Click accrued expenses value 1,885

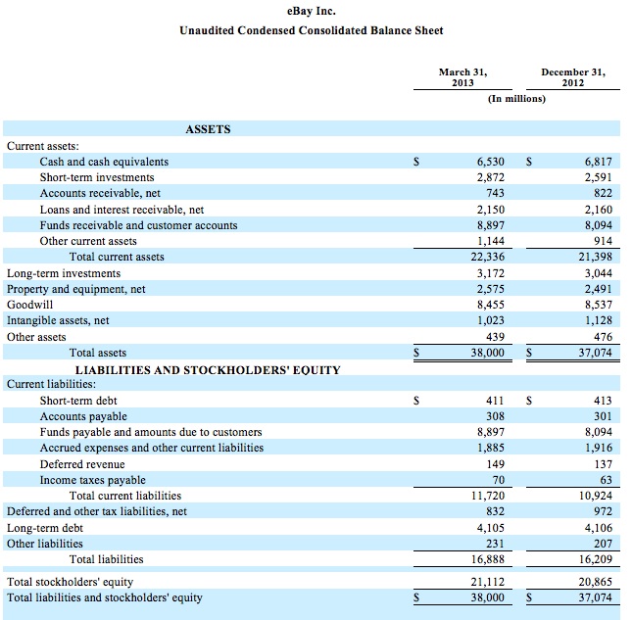click(x=491, y=448)
